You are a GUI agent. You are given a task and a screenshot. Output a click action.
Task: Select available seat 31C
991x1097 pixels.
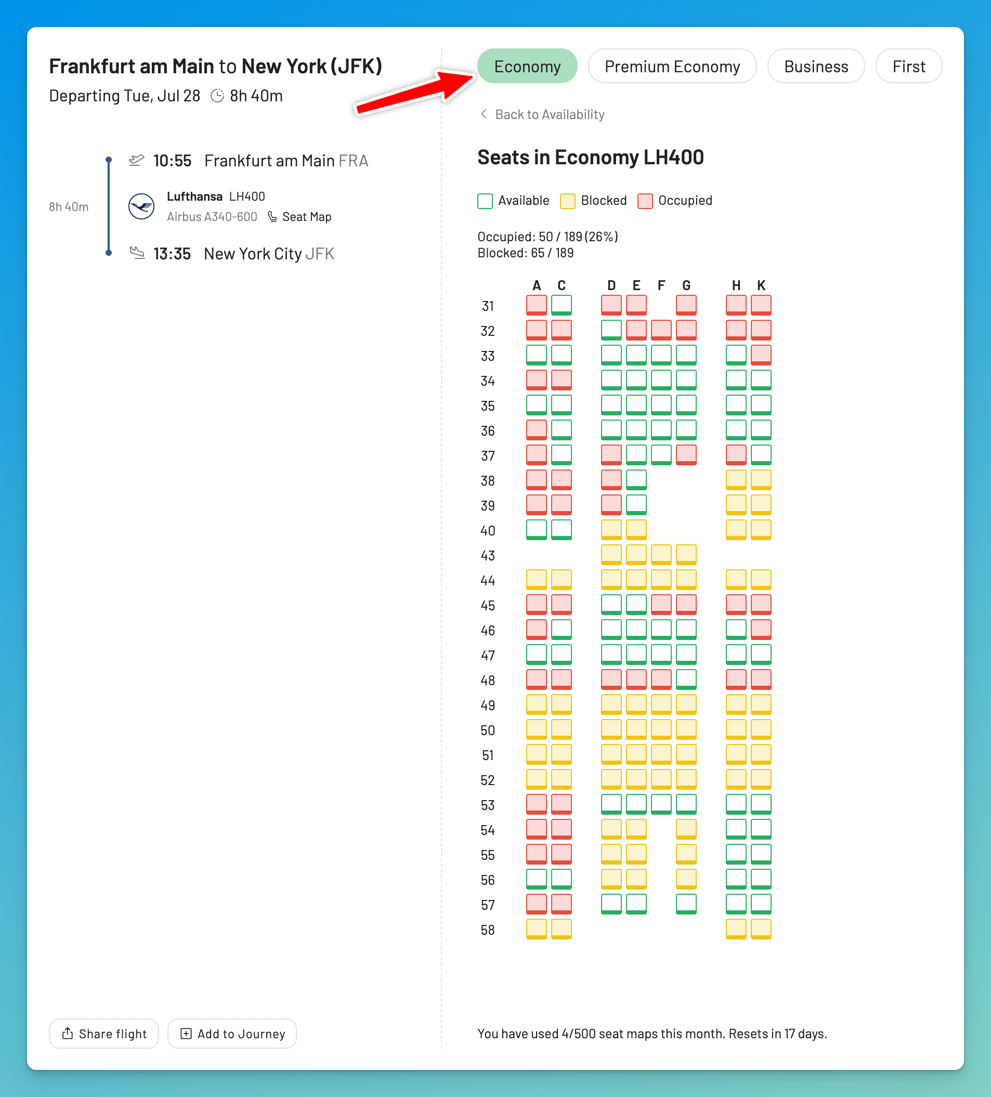[561, 305]
